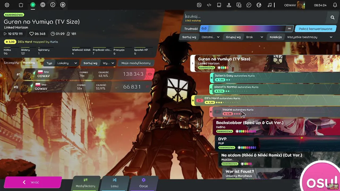Toggle Pokaż konwertowane beatmaps
The height and width of the screenshot is (191, 340).
315,29
